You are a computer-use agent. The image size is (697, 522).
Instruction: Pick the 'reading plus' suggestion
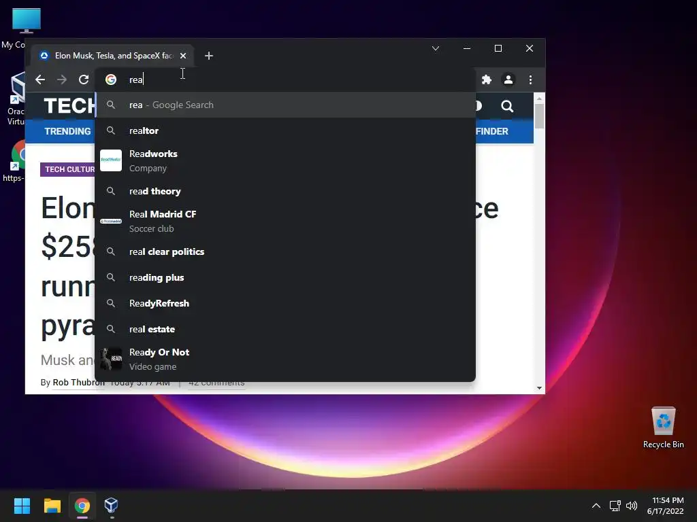(x=285, y=277)
